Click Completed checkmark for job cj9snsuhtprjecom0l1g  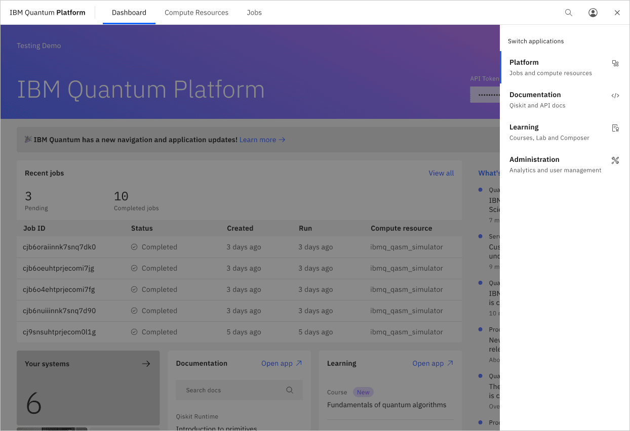[x=134, y=332]
